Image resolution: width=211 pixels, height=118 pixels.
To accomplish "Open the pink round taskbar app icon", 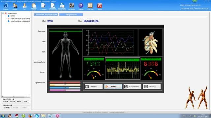I will tap(57, 116).
